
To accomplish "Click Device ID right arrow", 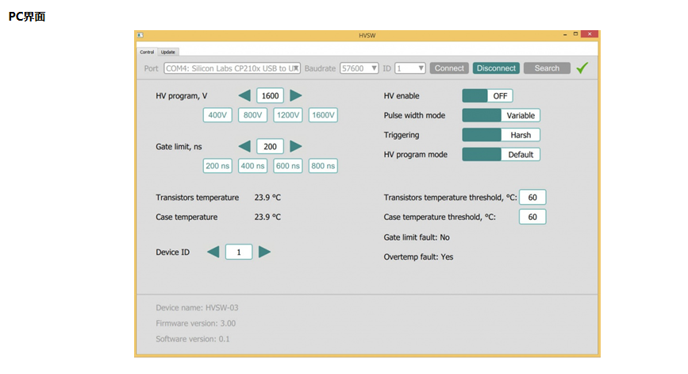I will 265,252.
